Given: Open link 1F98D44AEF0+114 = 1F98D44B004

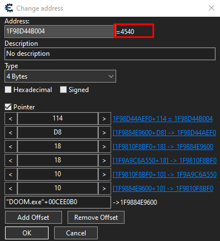Looking at the screenshot, I should tap(162, 119).
